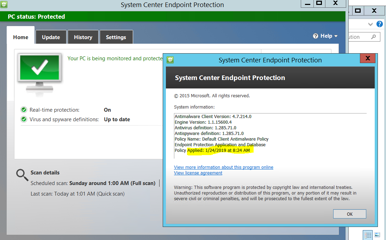Viewport: 386px width, 240px height.
Task: Open the History tab
Action: pyautogui.click(x=83, y=37)
